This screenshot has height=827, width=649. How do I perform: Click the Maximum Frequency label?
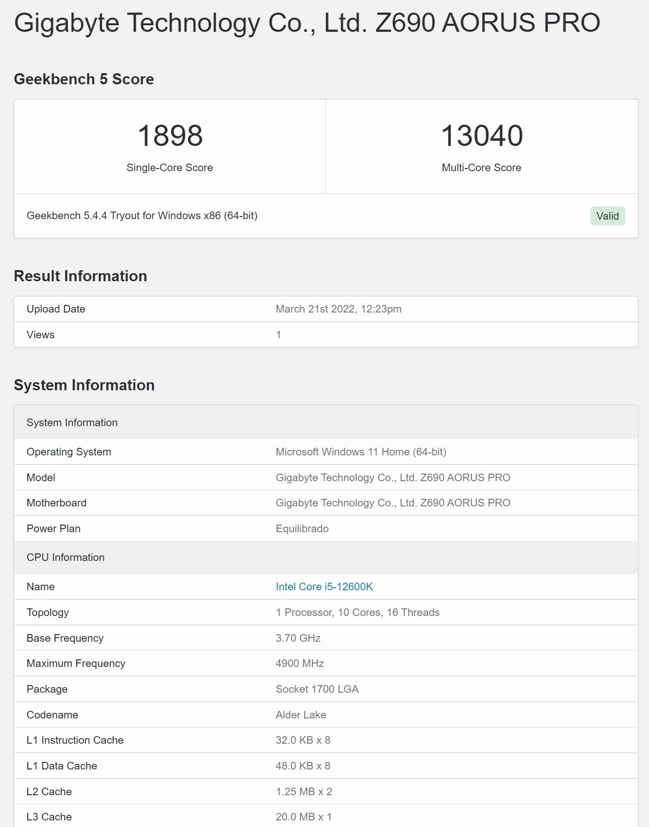[x=76, y=663]
